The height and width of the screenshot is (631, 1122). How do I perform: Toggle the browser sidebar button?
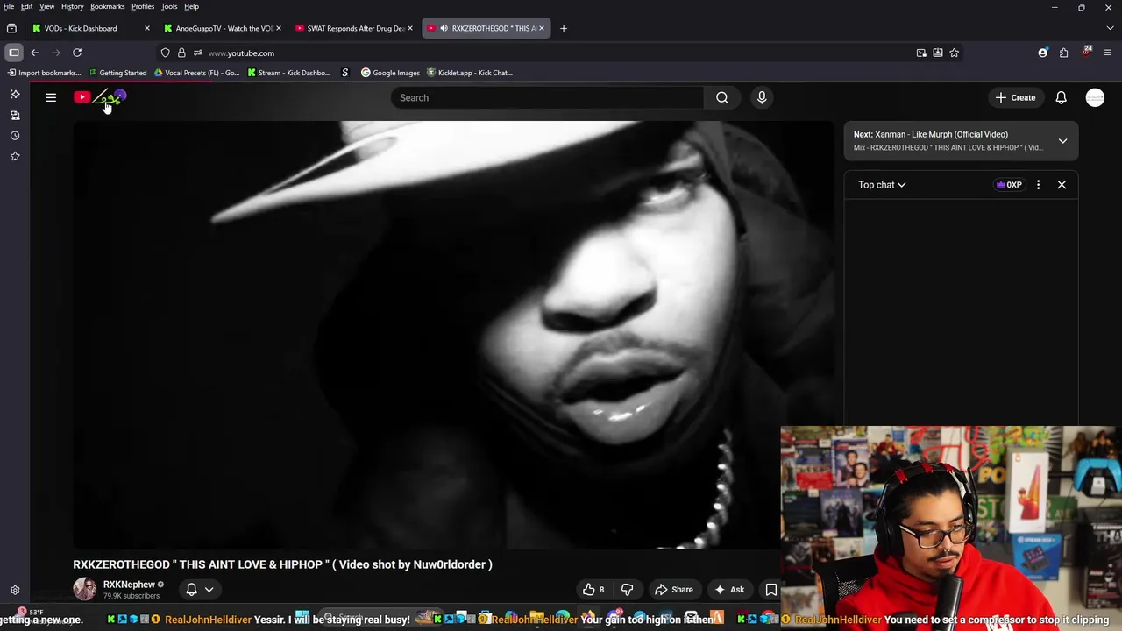pos(14,53)
